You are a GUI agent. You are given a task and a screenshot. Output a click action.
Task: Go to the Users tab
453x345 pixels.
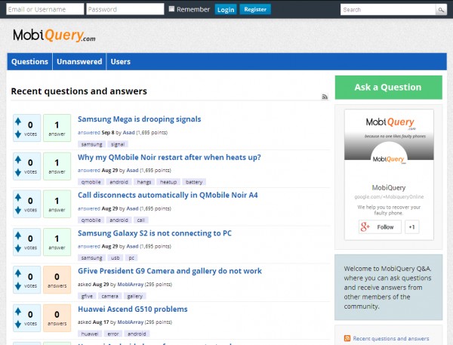121,62
